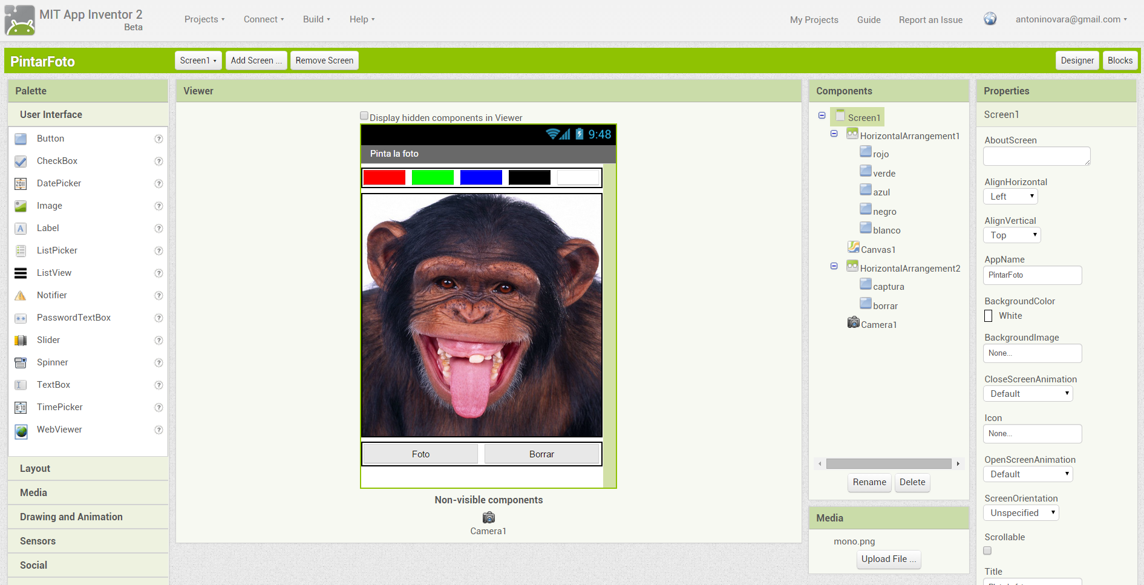Screen dimensions: 1144x585
Task: Click the language globe icon in top bar
Action: coord(990,19)
